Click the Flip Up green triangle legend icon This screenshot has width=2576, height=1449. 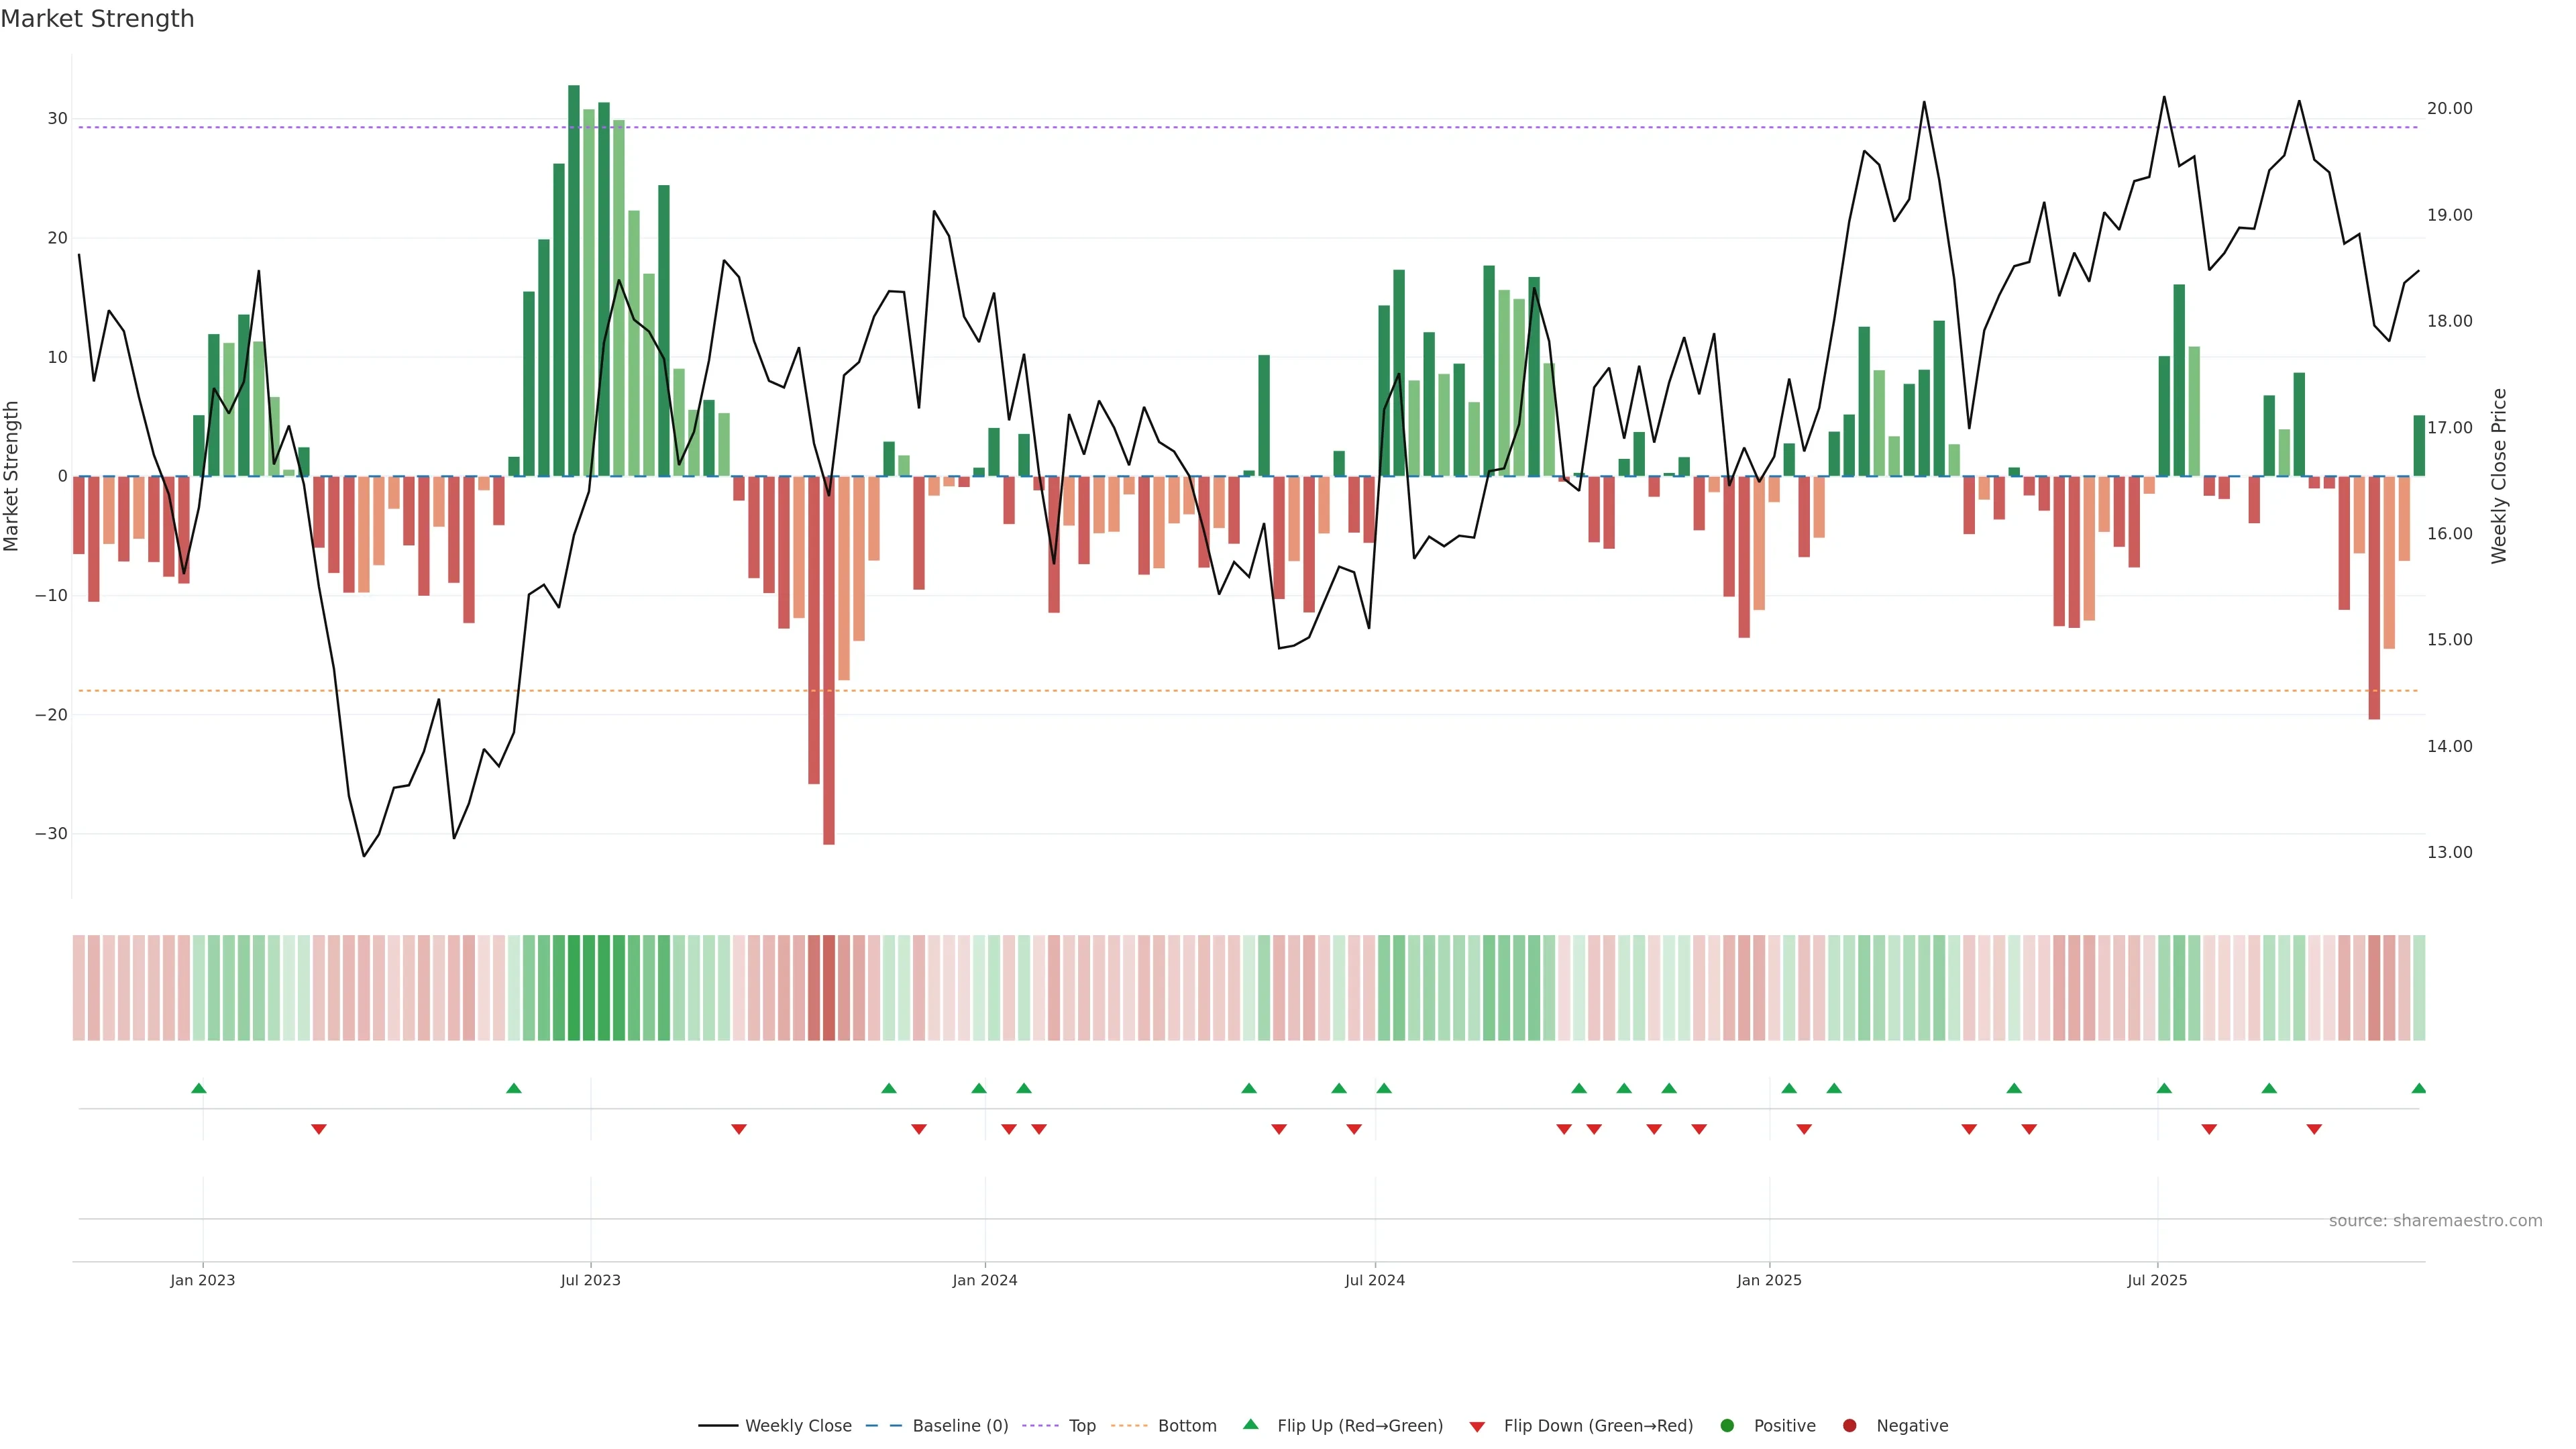pos(1250,1424)
